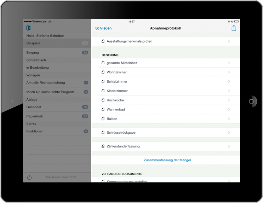Tap document icon beside Wohnzimmer
This screenshot has width=263, height=203.
click(x=103, y=72)
